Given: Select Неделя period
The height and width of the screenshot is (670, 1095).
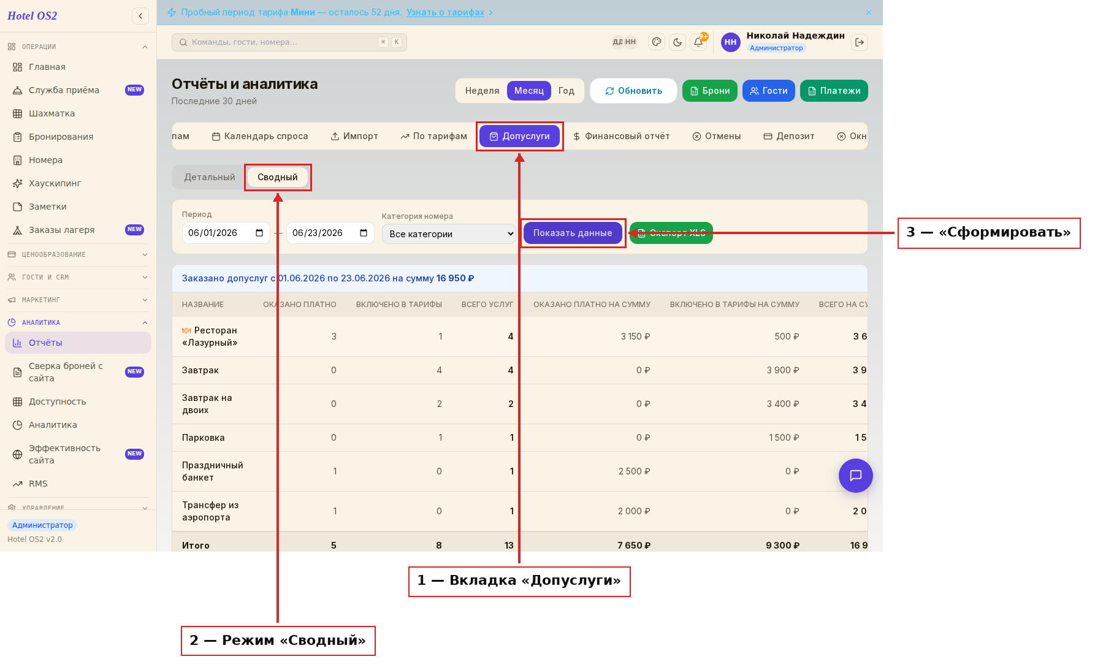Looking at the screenshot, I should pyautogui.click(x=482, y=91).
